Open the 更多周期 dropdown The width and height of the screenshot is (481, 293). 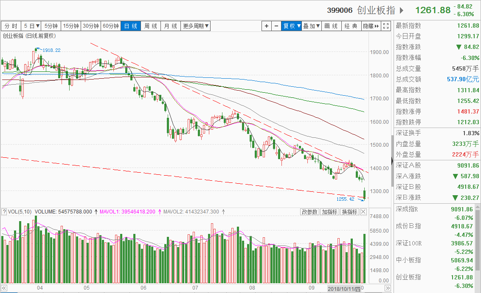[196, 26]
